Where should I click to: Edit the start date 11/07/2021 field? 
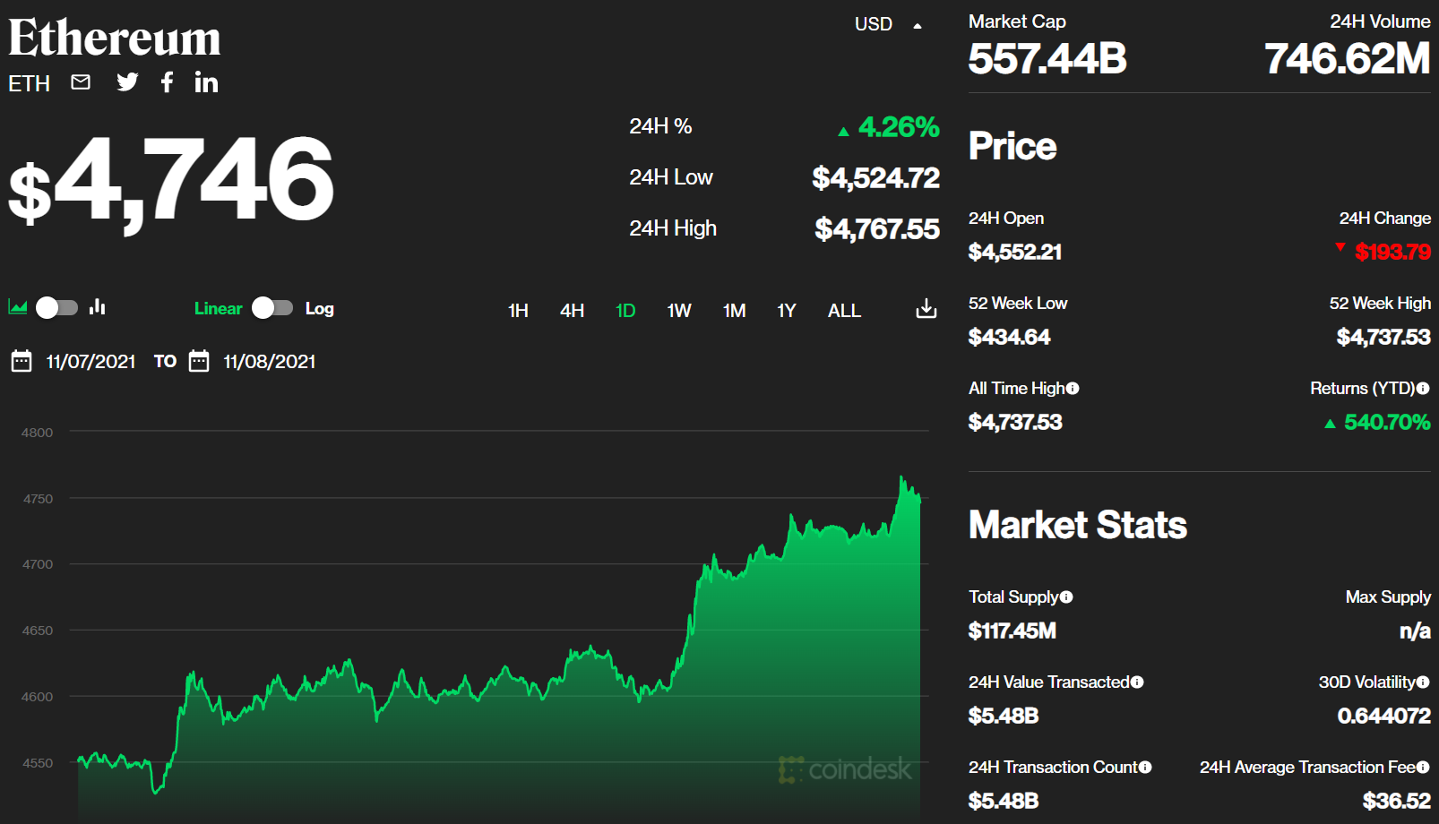coord(90,362)
